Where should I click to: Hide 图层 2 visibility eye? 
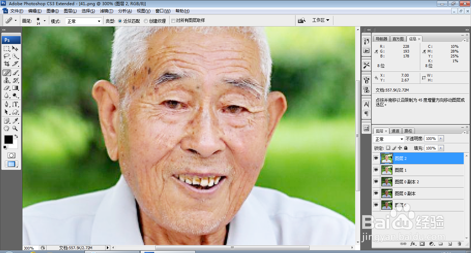(376, 158)
